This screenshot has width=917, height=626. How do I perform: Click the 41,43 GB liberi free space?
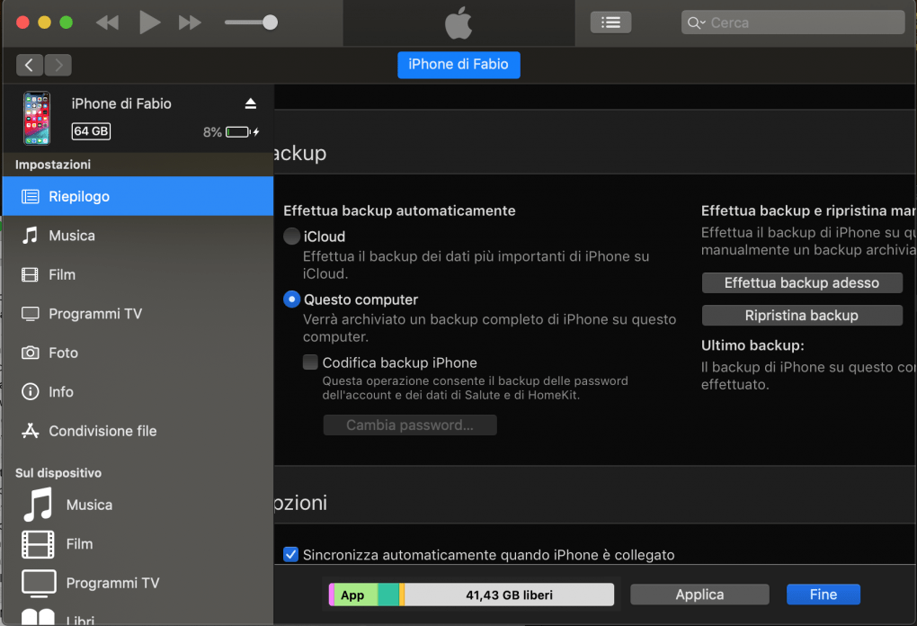509,595
